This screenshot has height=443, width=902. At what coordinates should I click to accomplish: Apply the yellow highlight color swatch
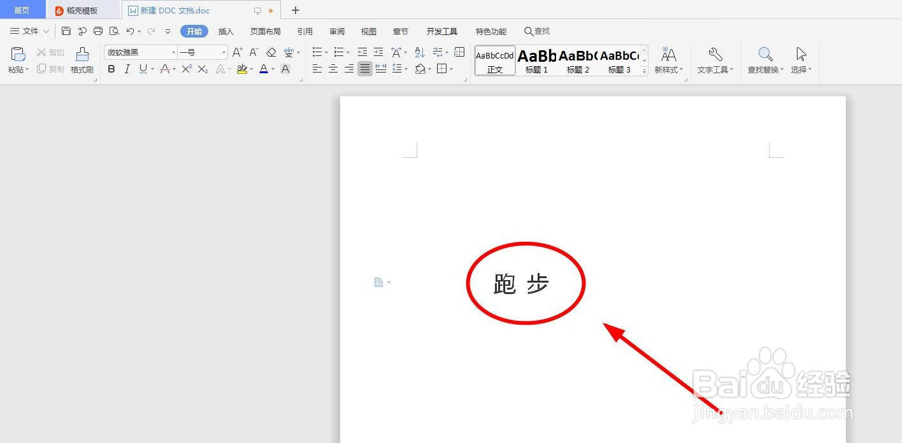242,69
